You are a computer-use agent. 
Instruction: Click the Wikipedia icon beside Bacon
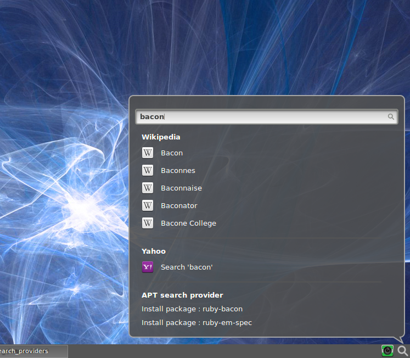(148, 153)
